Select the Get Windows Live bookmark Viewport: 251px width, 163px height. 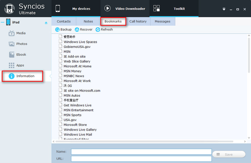[77, 105]
